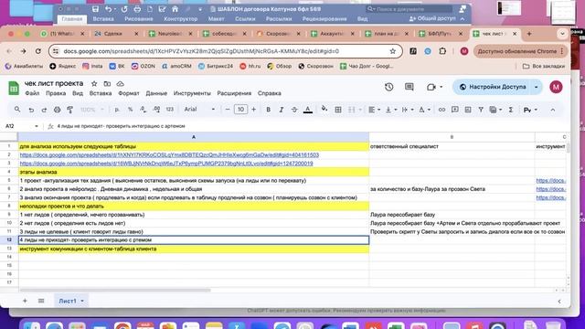Open the vertical align dropdown
This screenshot has width=585, height=329.
coord(391,110)
